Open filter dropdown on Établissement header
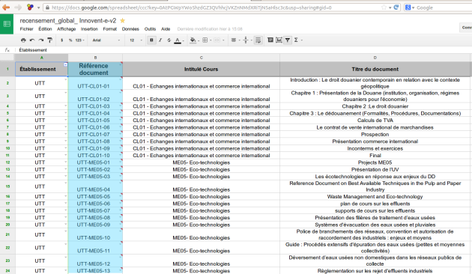The width and height of the screenshot is (472, 274). pyautogui.click(x=65, y=64)
